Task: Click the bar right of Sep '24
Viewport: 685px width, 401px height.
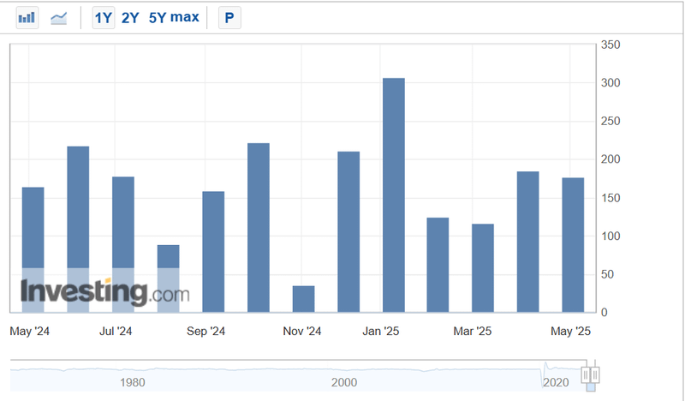Action: pos(259,227)
